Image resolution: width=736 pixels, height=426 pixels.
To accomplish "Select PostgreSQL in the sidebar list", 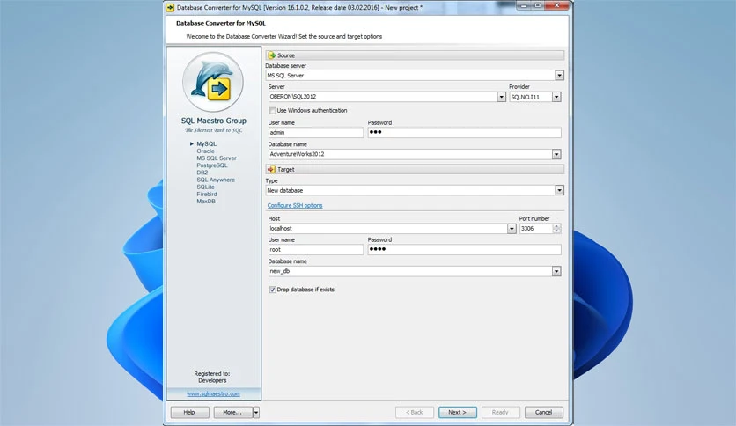I will [x=211, y=165].
